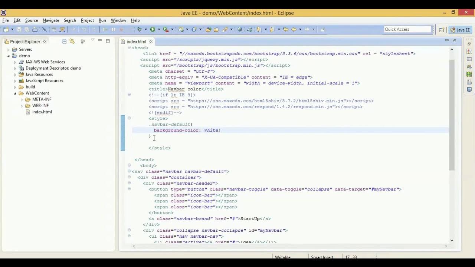The height and width of the screenshot is (267, 475).
Task: Click the Quick Access search field
Action: (x=407, y=29)
